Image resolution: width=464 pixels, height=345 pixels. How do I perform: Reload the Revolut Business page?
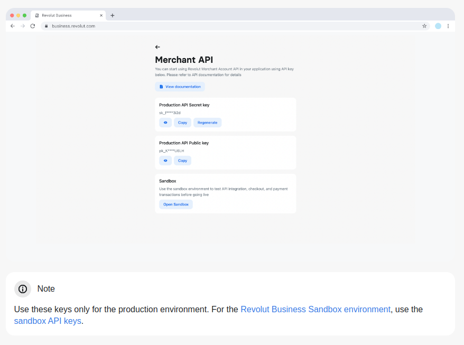33,26
